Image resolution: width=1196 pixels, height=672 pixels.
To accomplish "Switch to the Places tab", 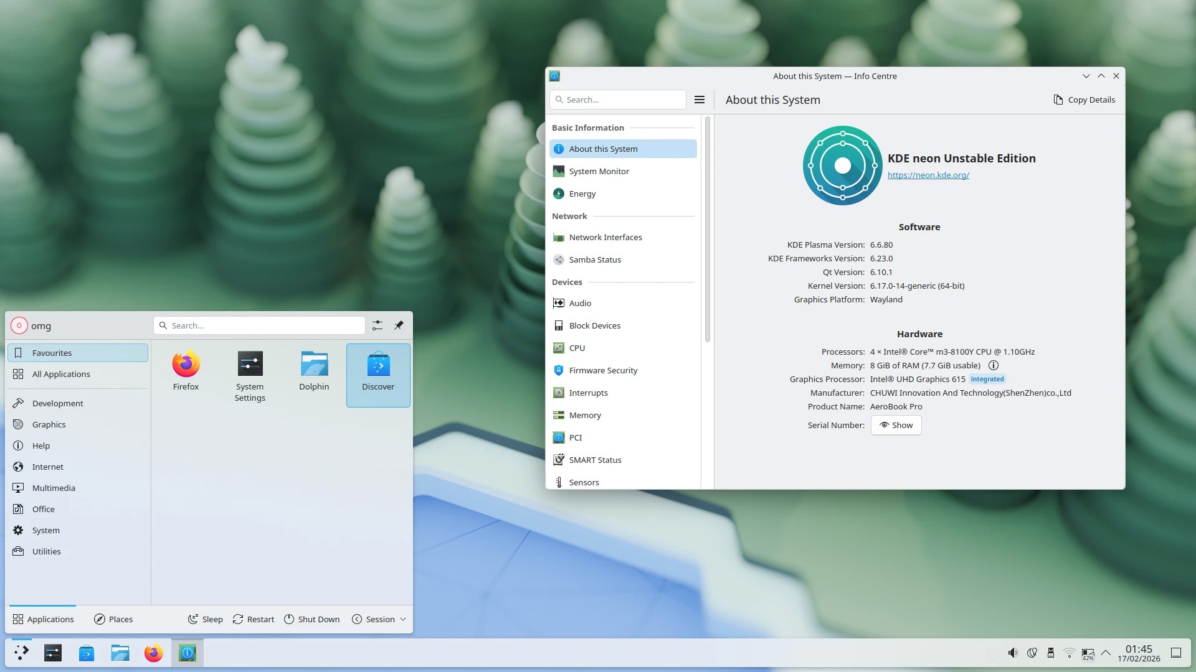I will pyautogui.click(x=113, y=619).
